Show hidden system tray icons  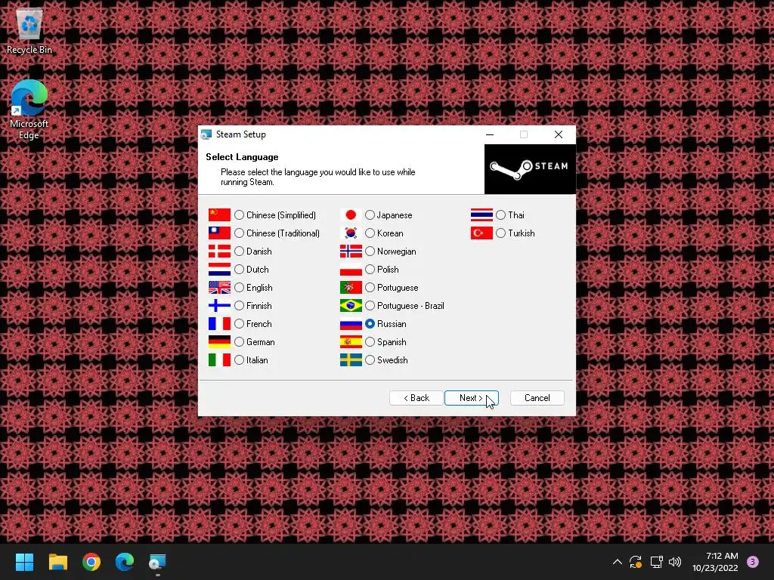pos(617,562)
